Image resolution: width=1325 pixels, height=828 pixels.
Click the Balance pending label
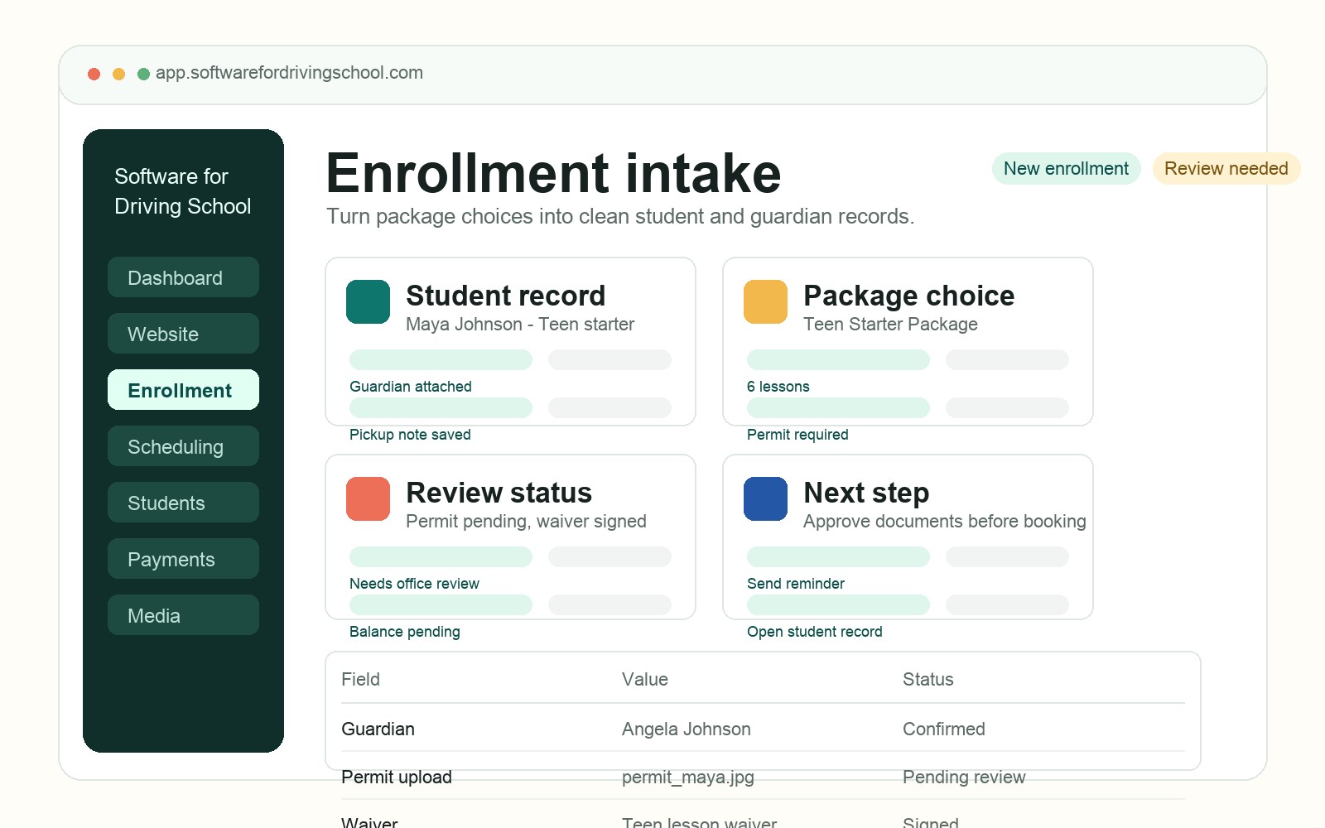coord(405,632)
